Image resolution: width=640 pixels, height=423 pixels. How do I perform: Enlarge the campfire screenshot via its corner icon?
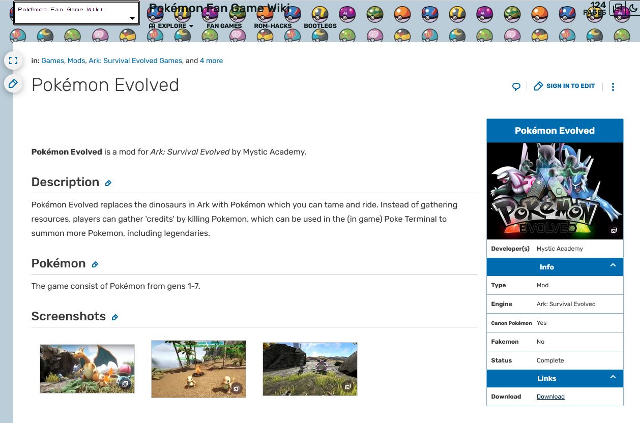[x=236, y=388]
